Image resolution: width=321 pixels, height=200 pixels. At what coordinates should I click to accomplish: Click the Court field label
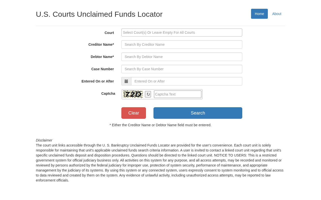109,33
